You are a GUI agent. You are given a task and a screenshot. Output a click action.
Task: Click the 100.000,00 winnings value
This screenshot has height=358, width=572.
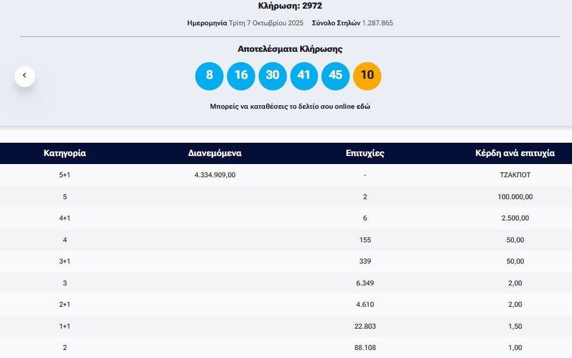[x=515, y=197]
